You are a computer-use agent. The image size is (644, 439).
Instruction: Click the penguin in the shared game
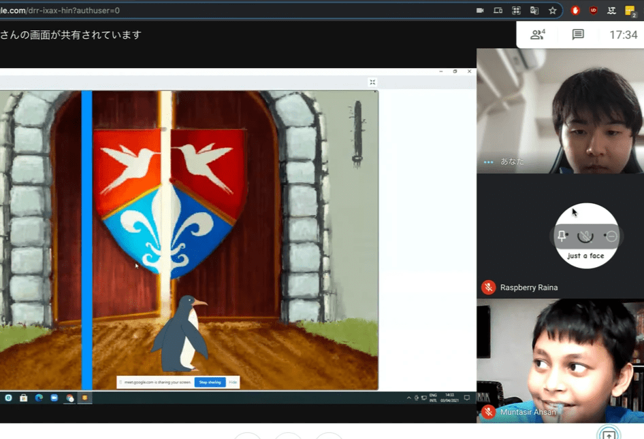(x=180, y=333)
